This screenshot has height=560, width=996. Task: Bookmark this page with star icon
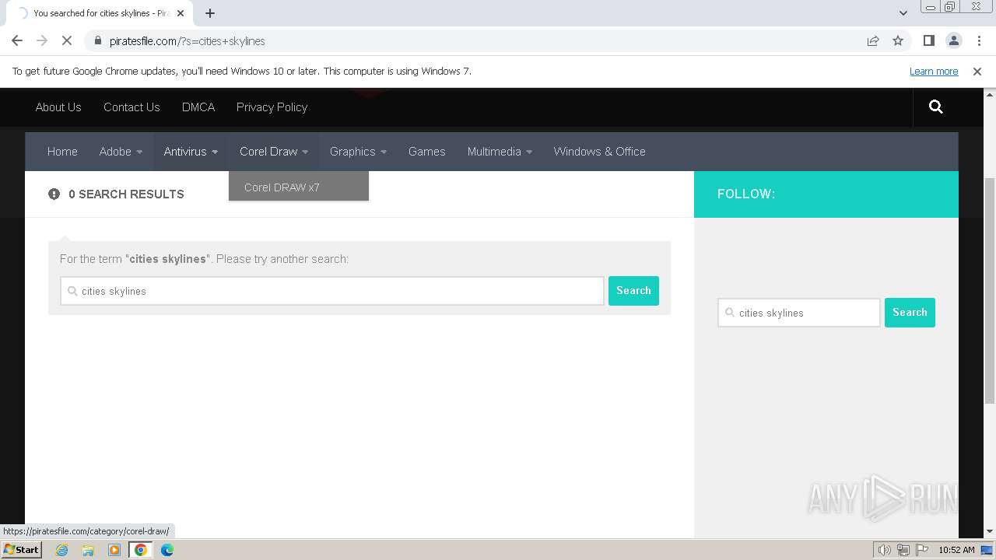point(898,40)
